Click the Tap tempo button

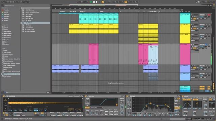coord(4,2)
